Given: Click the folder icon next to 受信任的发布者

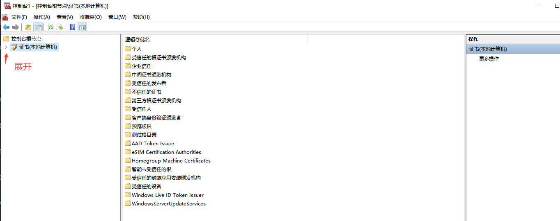Looking at the screenshot, I should pyautogui.click(x=128, y=83).
